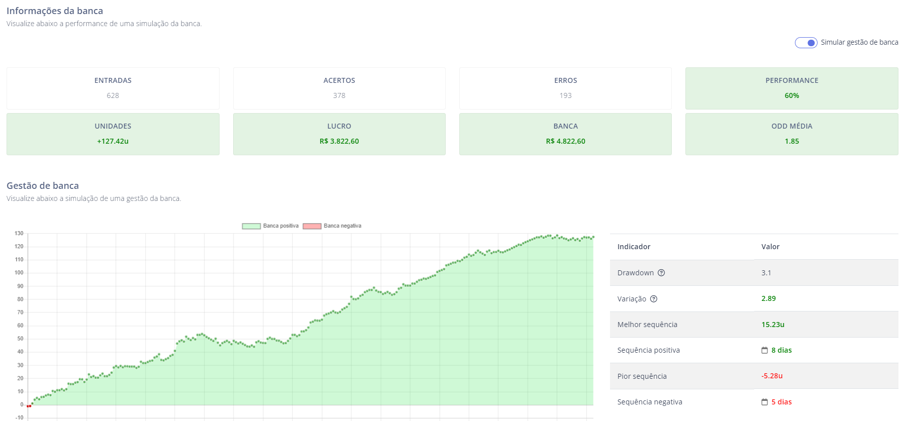Screen dimensions: 907x421
Task: Click the Variação value 2.89
Action: [x=769, y=298]
